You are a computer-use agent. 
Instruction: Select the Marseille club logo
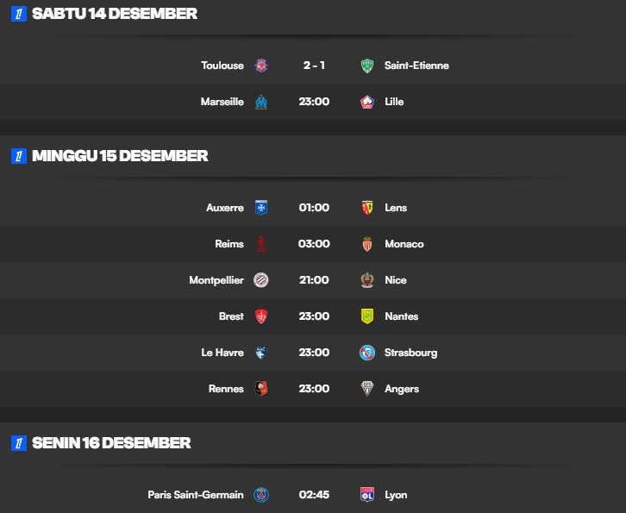(261, 102)
